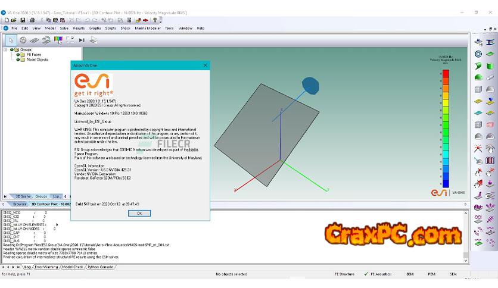Image resolution: width=498 pixels, height=288 pixels.
Task: Collapse the Groups tree node
Action: 5,50
